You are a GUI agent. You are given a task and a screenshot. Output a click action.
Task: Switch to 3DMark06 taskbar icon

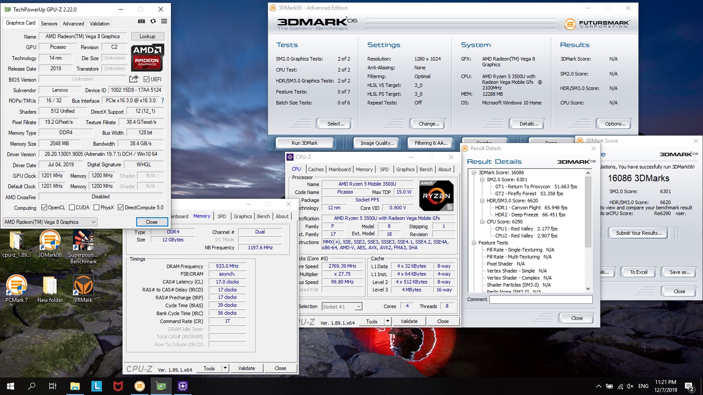139,386
